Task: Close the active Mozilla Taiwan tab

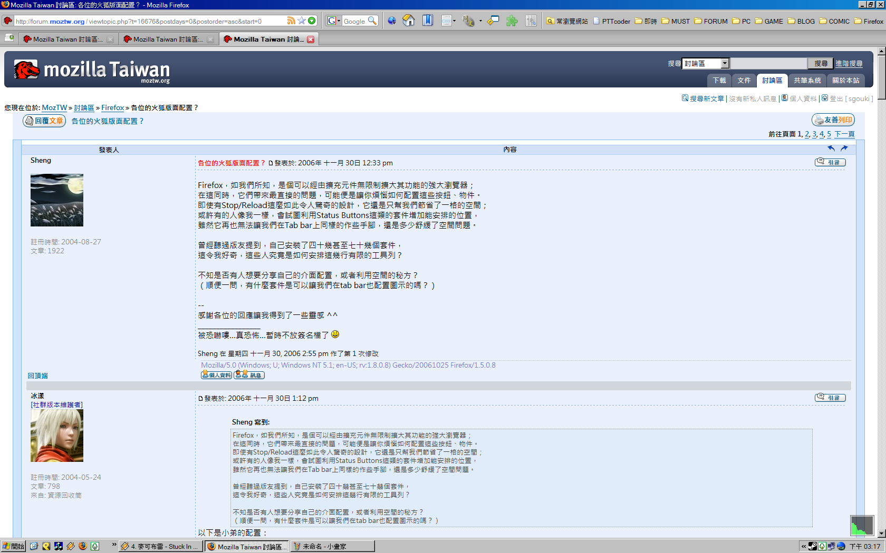Action: click(311, 39)
